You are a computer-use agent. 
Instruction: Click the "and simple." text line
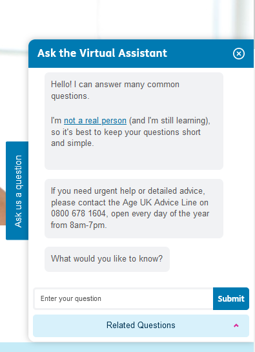[x=72, y=143]
